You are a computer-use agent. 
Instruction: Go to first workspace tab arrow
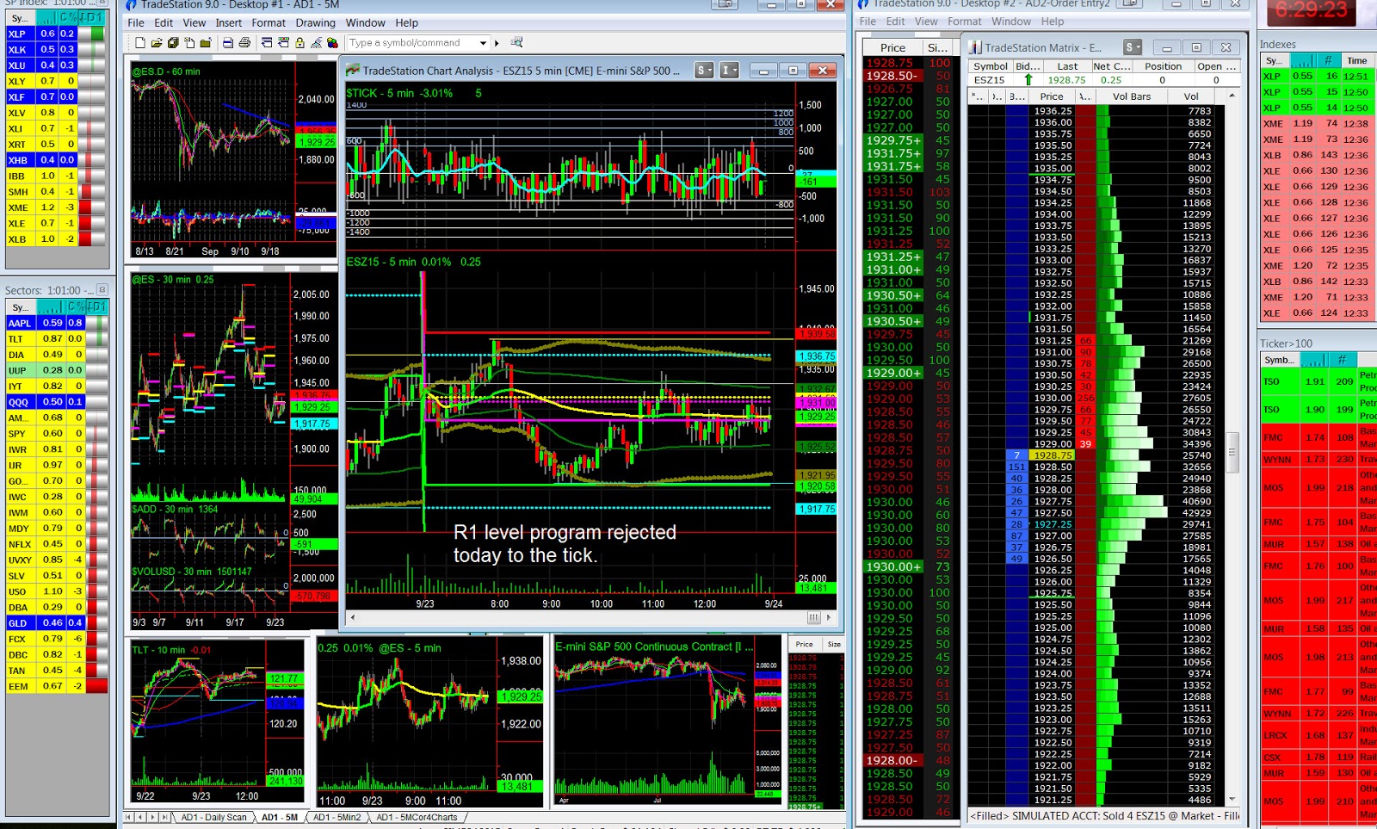coord(128,817)
